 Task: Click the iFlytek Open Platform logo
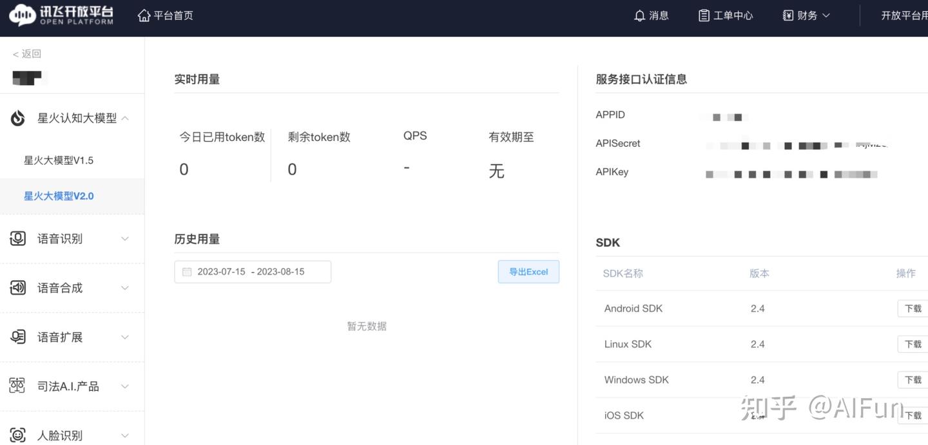pos(61,15)
